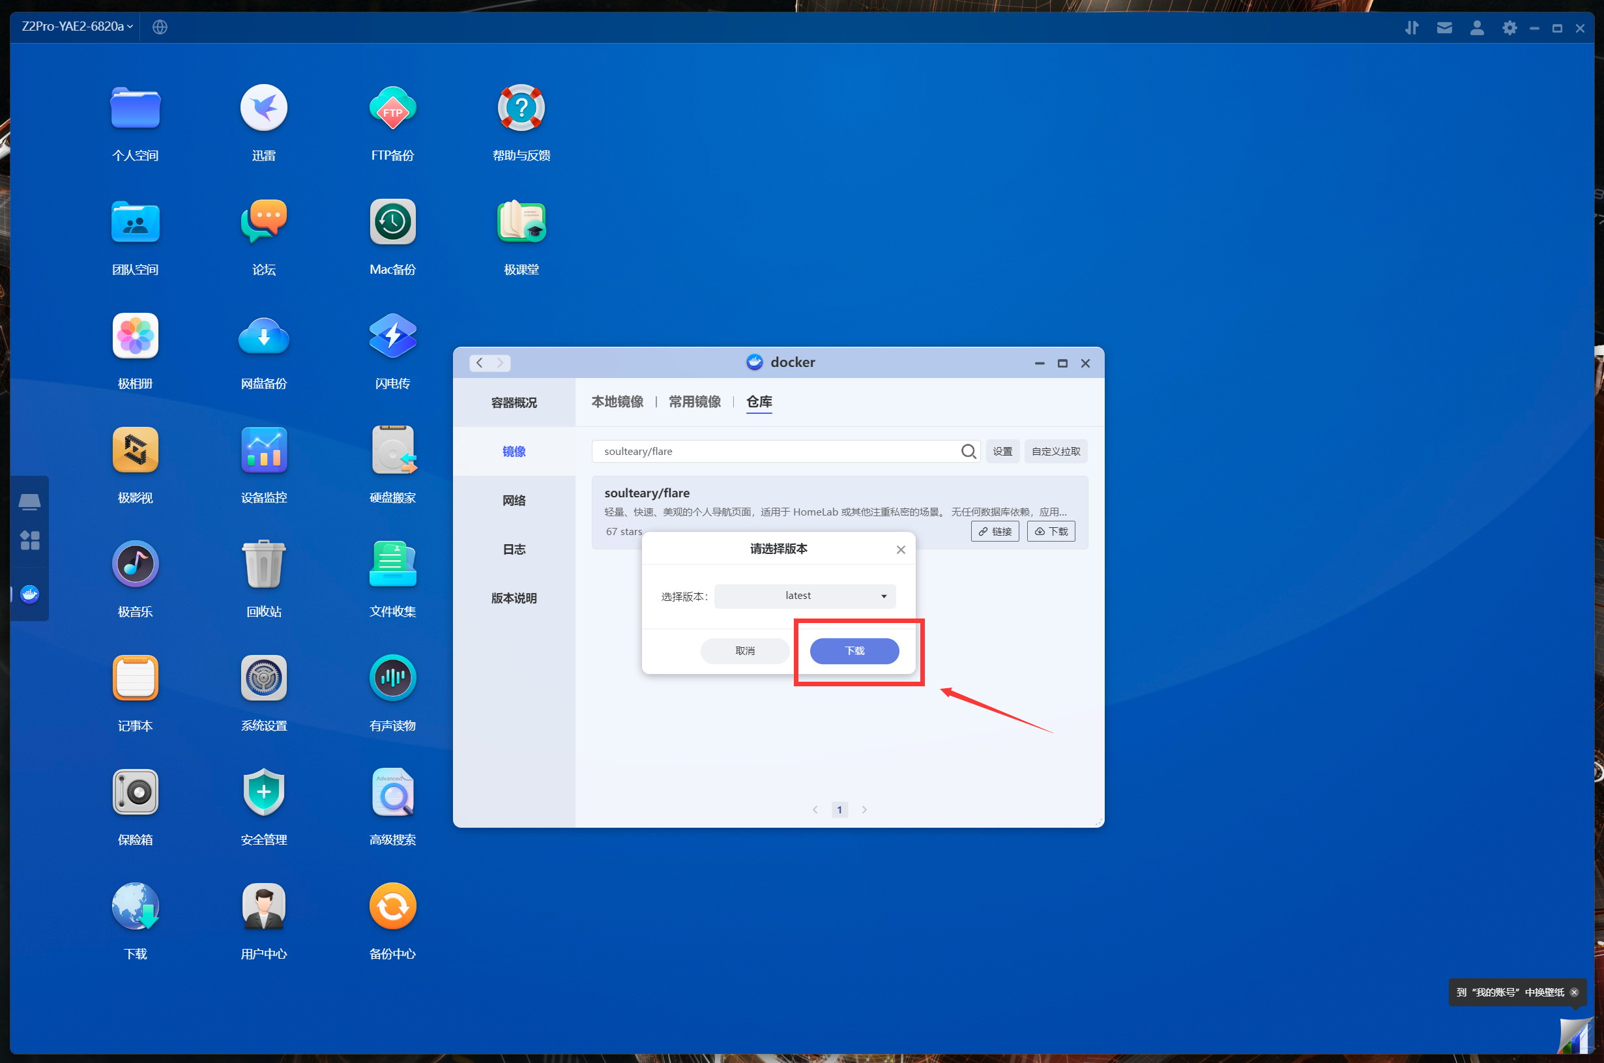The width and height of the screenshot is (1604, 1063).
Task: Click 取消 to cancel version selection
Action: click(x=744, y=651)
